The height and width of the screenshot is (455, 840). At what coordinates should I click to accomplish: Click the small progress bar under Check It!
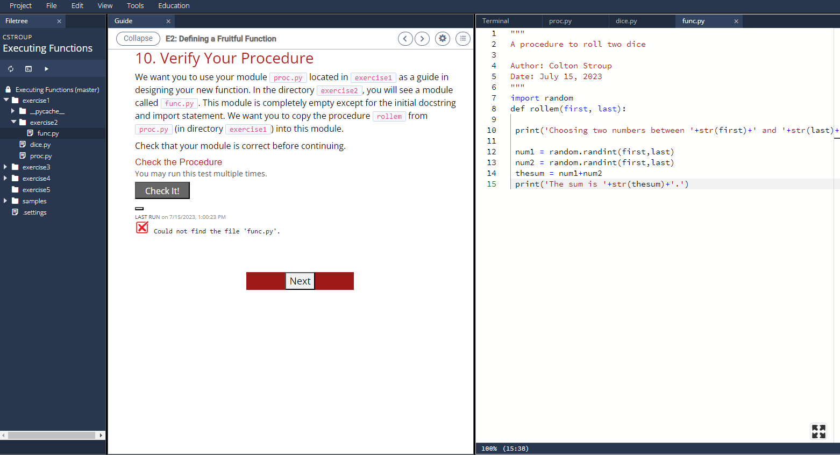[139, 209]
